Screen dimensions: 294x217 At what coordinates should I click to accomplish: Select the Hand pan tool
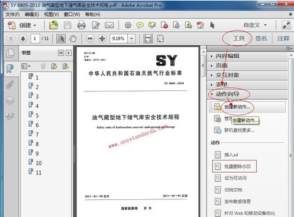(x=73, y=38)
